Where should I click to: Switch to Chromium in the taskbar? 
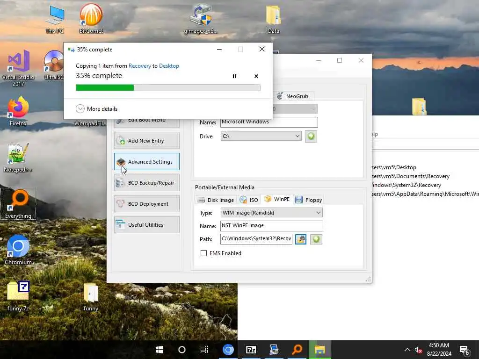[x=228, y=350]
